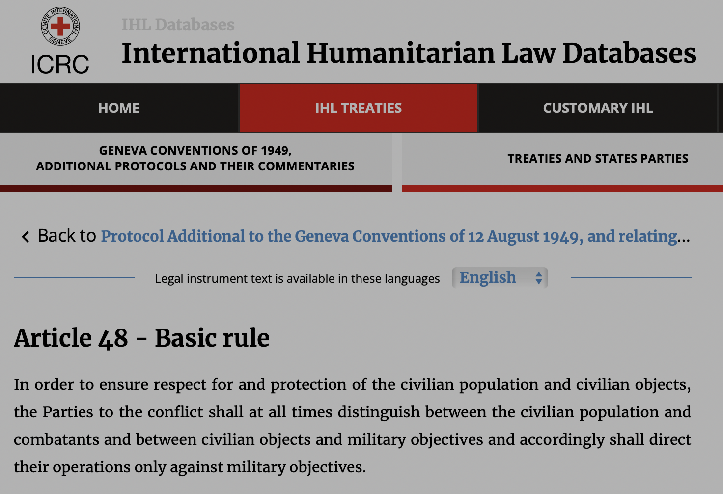The image size is (723, 494).
Task: Open the English language dropdown
Action: coord(500,278)
